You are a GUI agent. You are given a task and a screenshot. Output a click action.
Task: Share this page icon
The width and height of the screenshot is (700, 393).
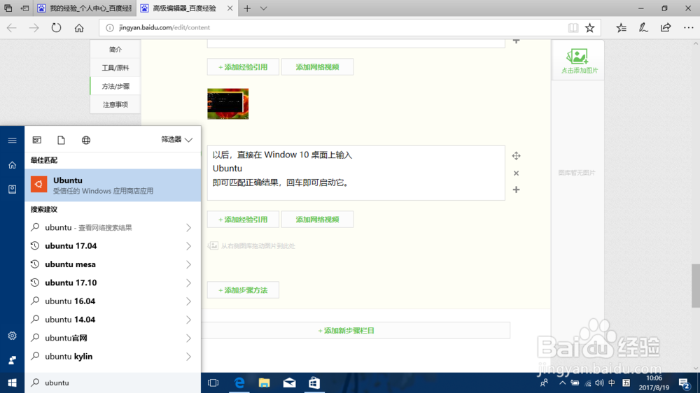tap(666, 28)
